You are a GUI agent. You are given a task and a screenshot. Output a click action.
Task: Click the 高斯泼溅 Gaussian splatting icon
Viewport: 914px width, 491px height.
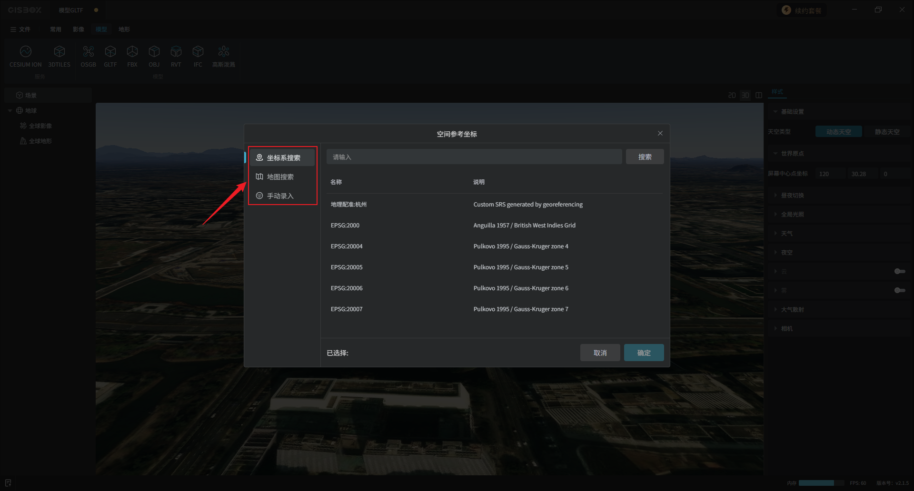(223, 52)
